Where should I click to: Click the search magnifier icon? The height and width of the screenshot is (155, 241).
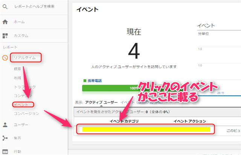[x=5, y=7]
